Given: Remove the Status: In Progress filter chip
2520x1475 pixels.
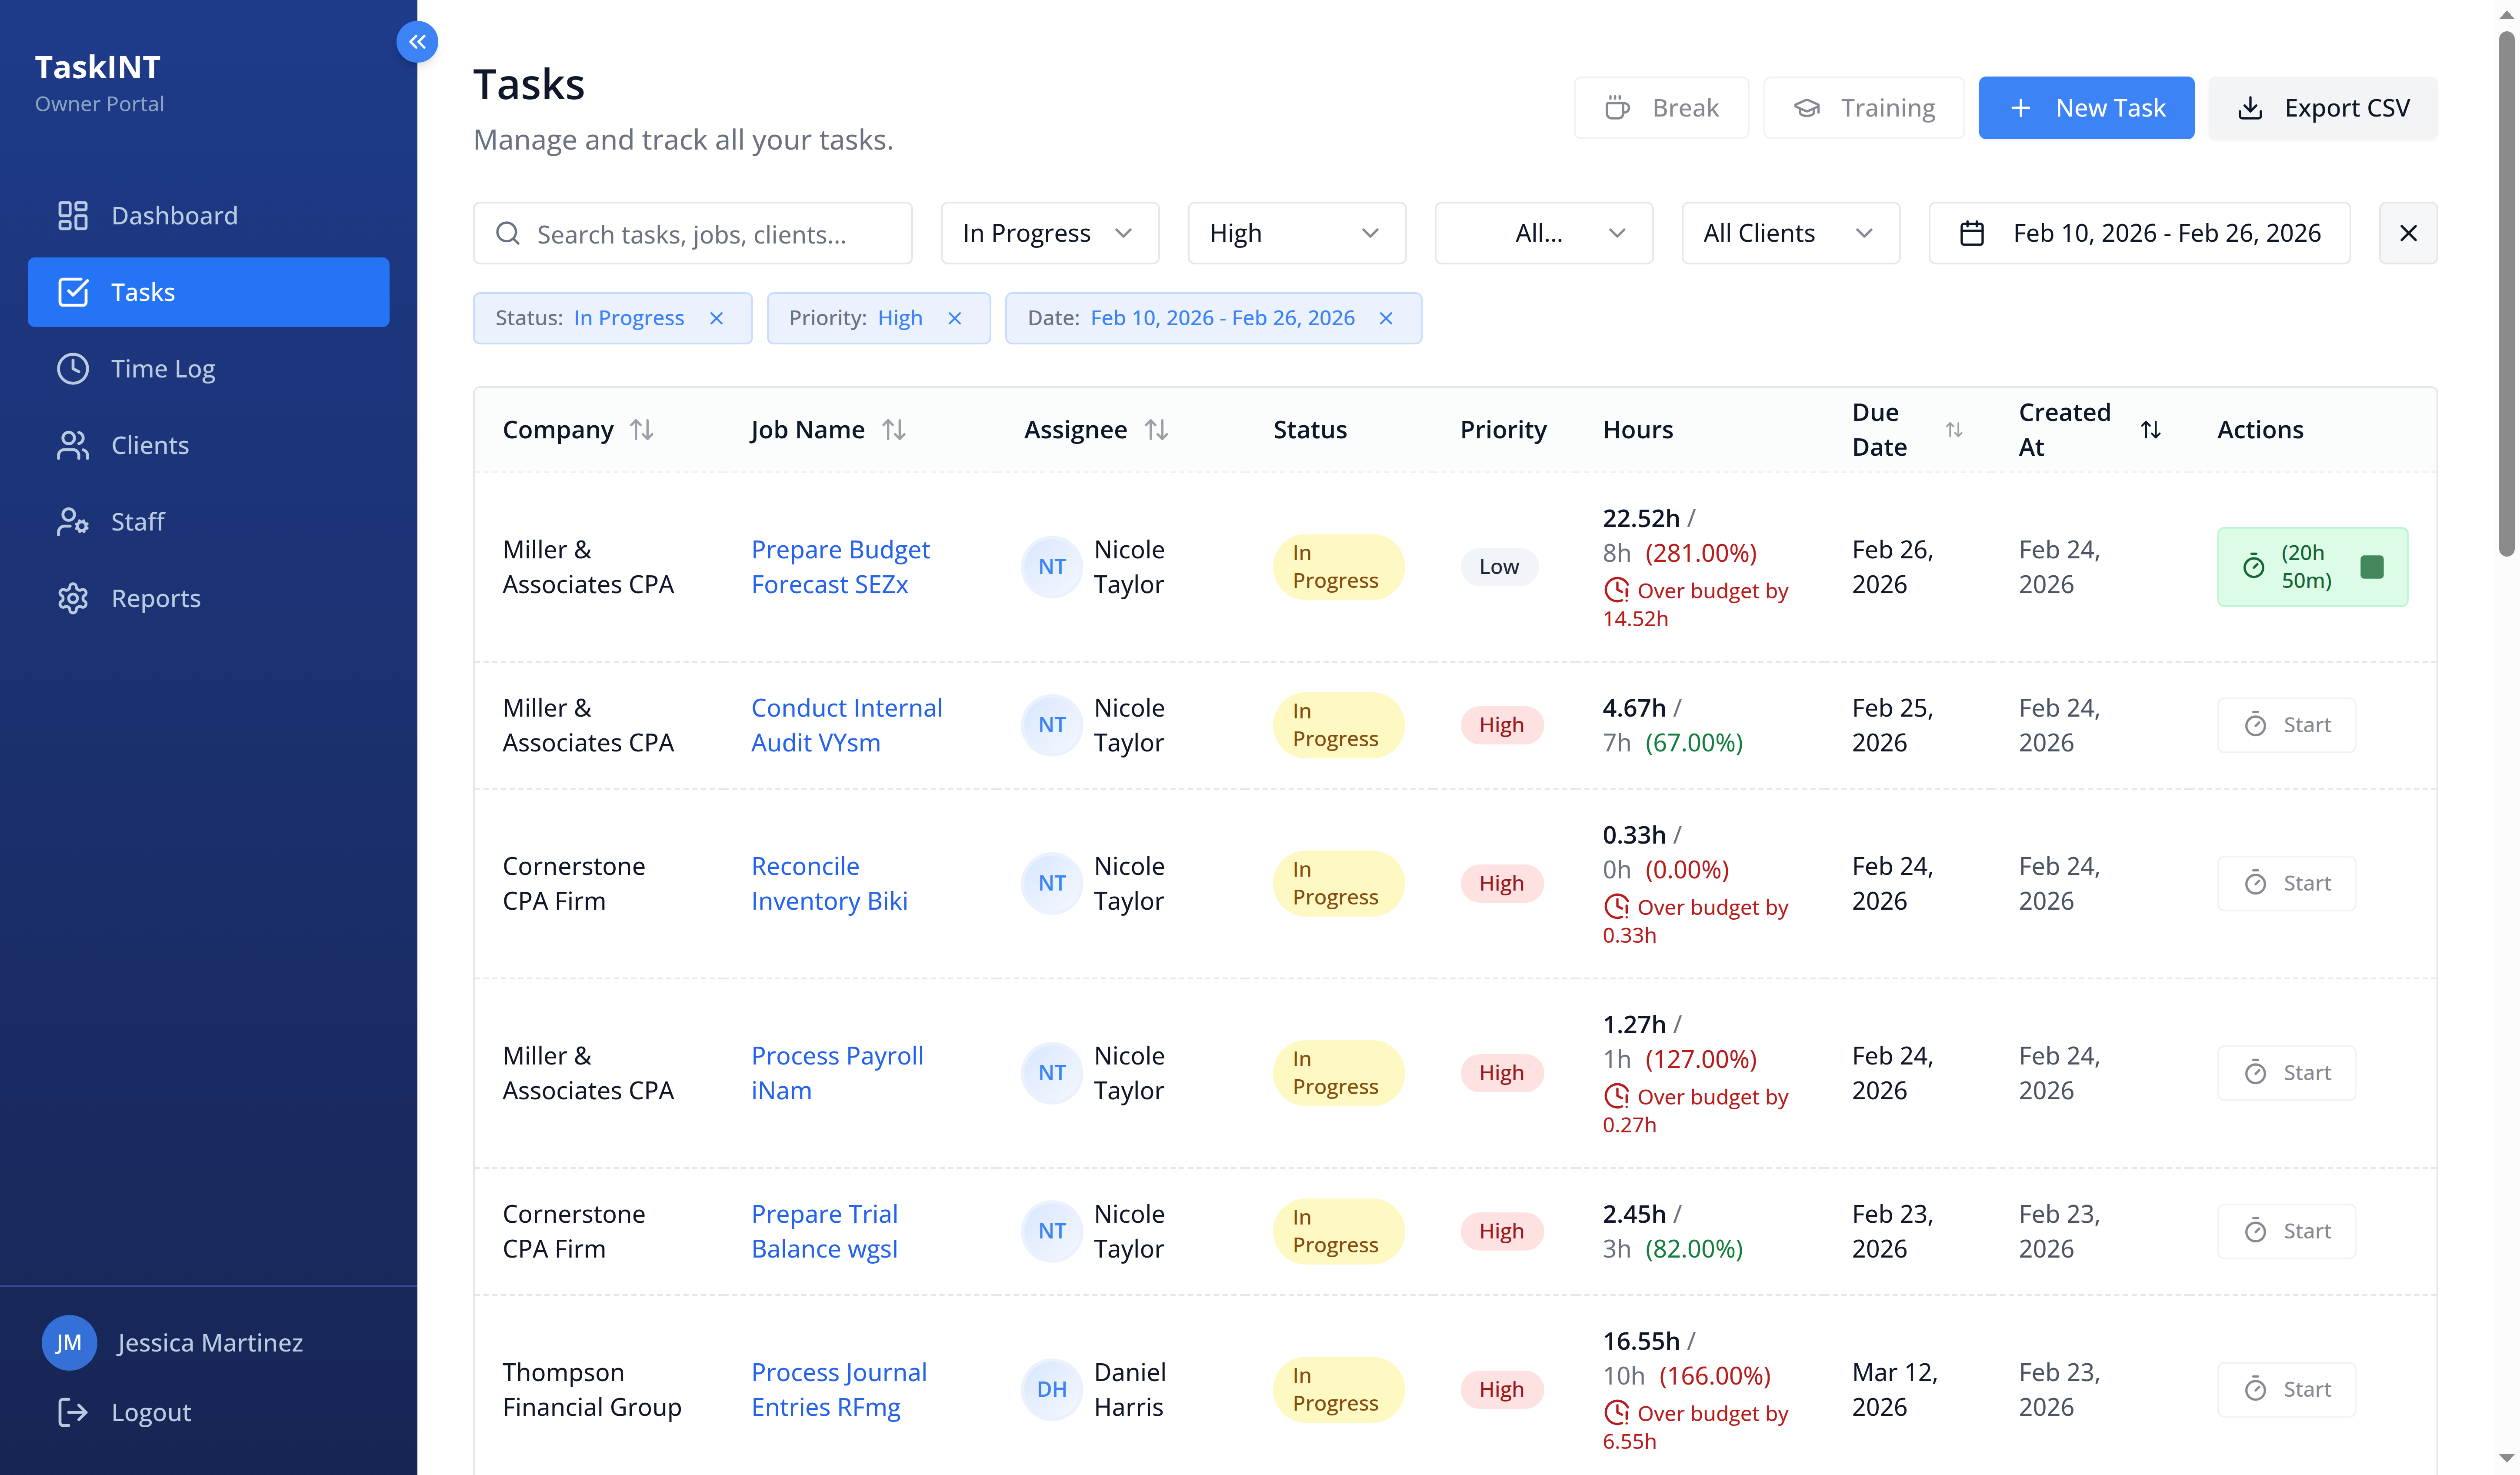Looking at the screenshot, I should (x=716, y=318).
